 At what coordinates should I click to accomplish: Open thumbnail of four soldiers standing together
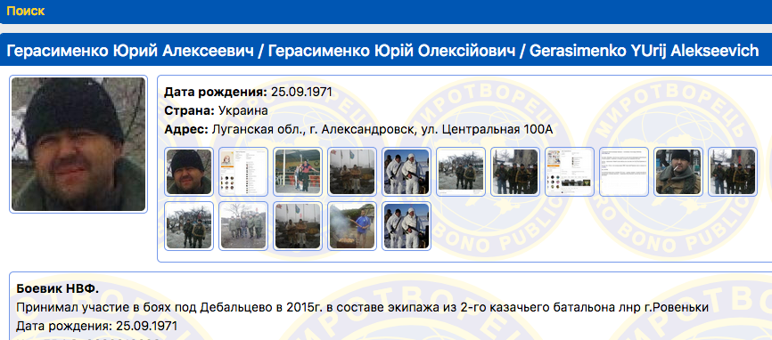[x=515, y=172]
